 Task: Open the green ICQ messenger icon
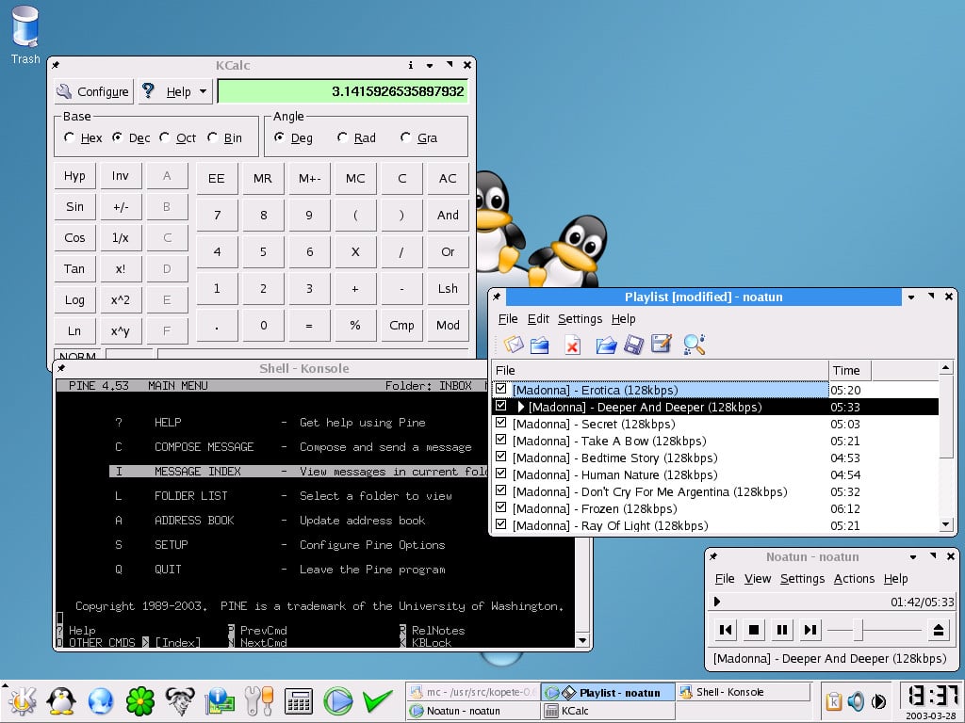(x=139, y=701)
